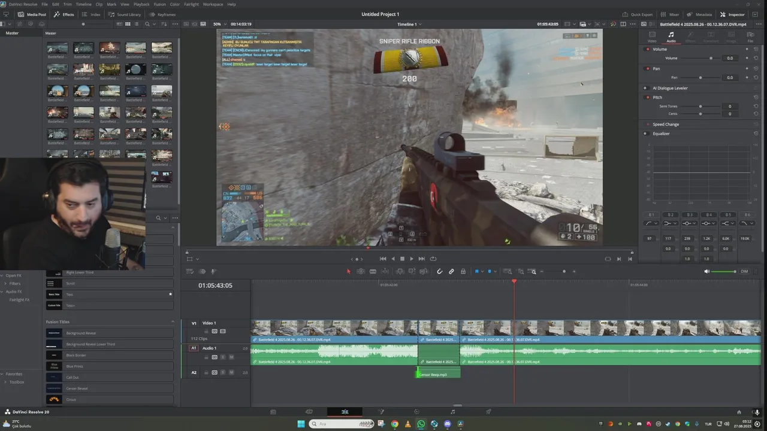Switch media pool to thumbnail view
Image resolution: width=767 pixels, height=431 pixels.
point(127,24)
